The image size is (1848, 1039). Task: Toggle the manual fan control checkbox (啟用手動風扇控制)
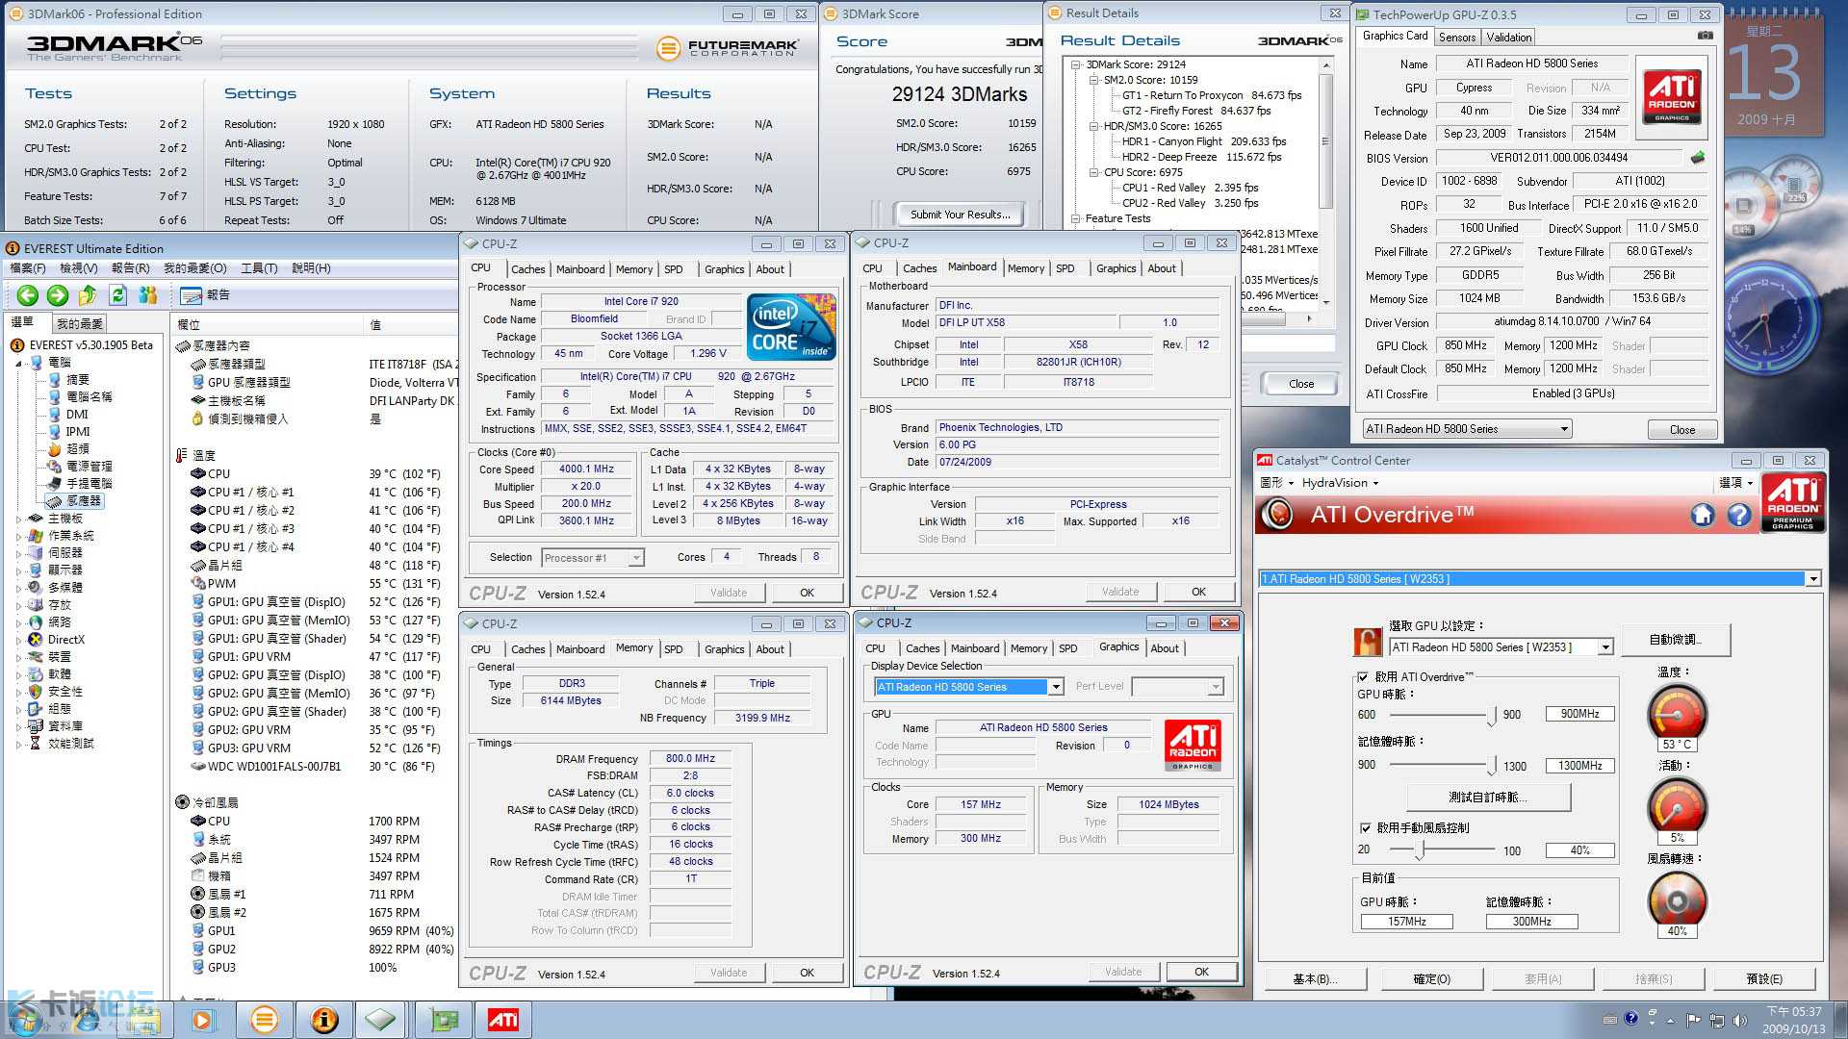pyautogui.click(x=1365, y=827)
